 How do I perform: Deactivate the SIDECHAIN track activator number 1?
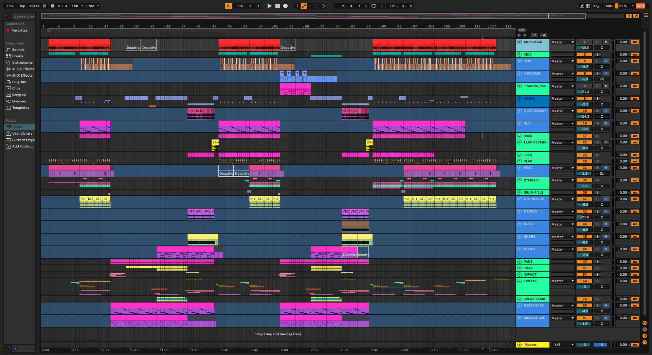[x=585, y=42]
